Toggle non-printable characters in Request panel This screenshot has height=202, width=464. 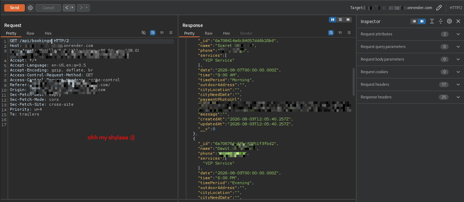[162, 33]
